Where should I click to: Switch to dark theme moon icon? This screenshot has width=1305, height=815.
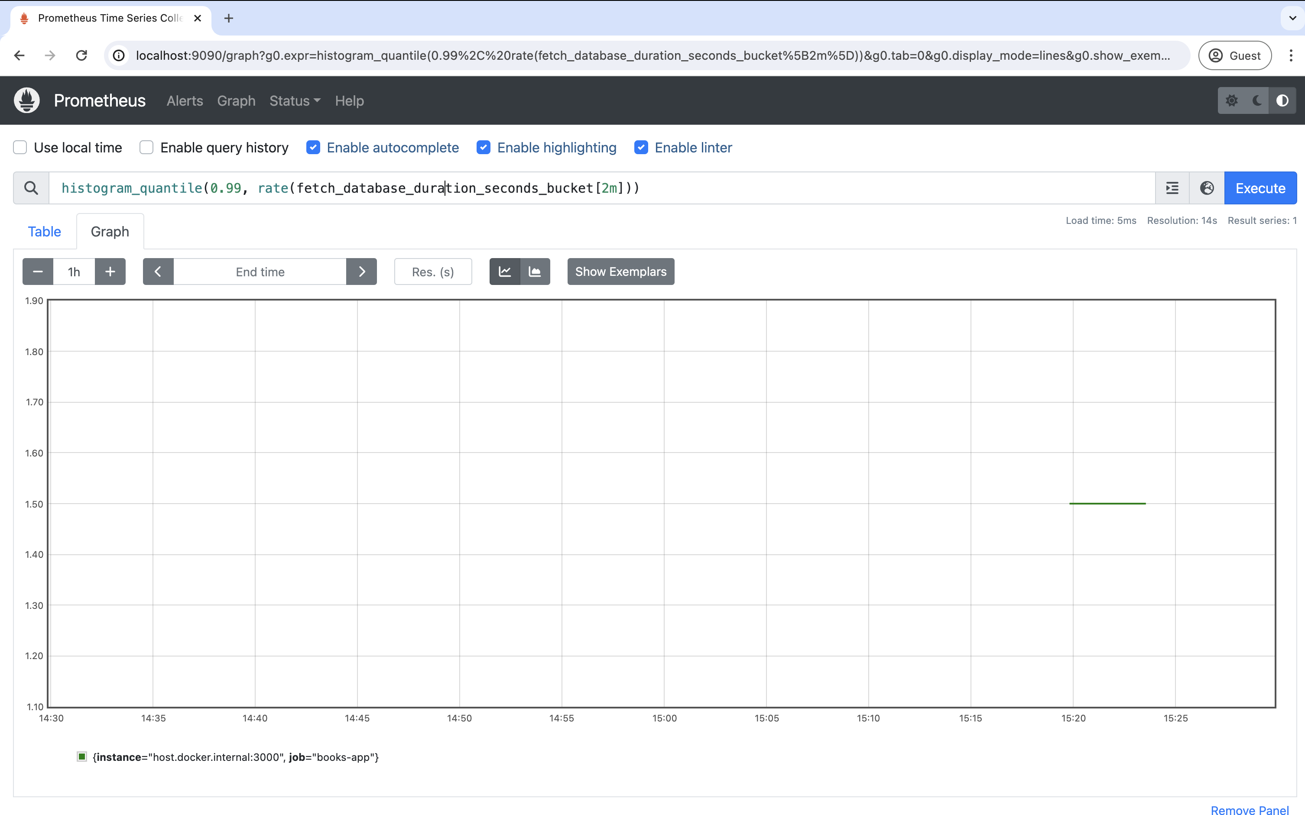(1257, 101)
